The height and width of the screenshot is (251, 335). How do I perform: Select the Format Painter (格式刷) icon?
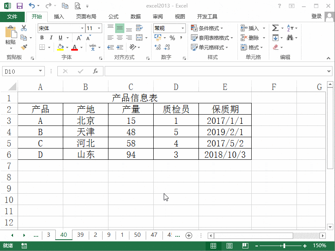click(24, 47)
